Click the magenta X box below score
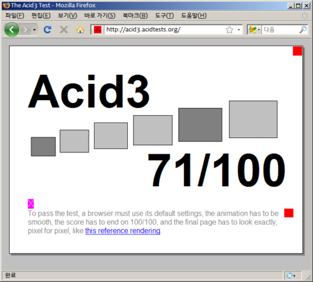Screen dimensions: 313x282 (x=31, y=204)
